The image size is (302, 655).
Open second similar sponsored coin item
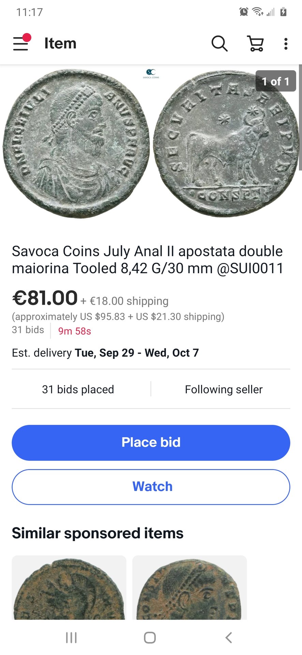[190, 587]
